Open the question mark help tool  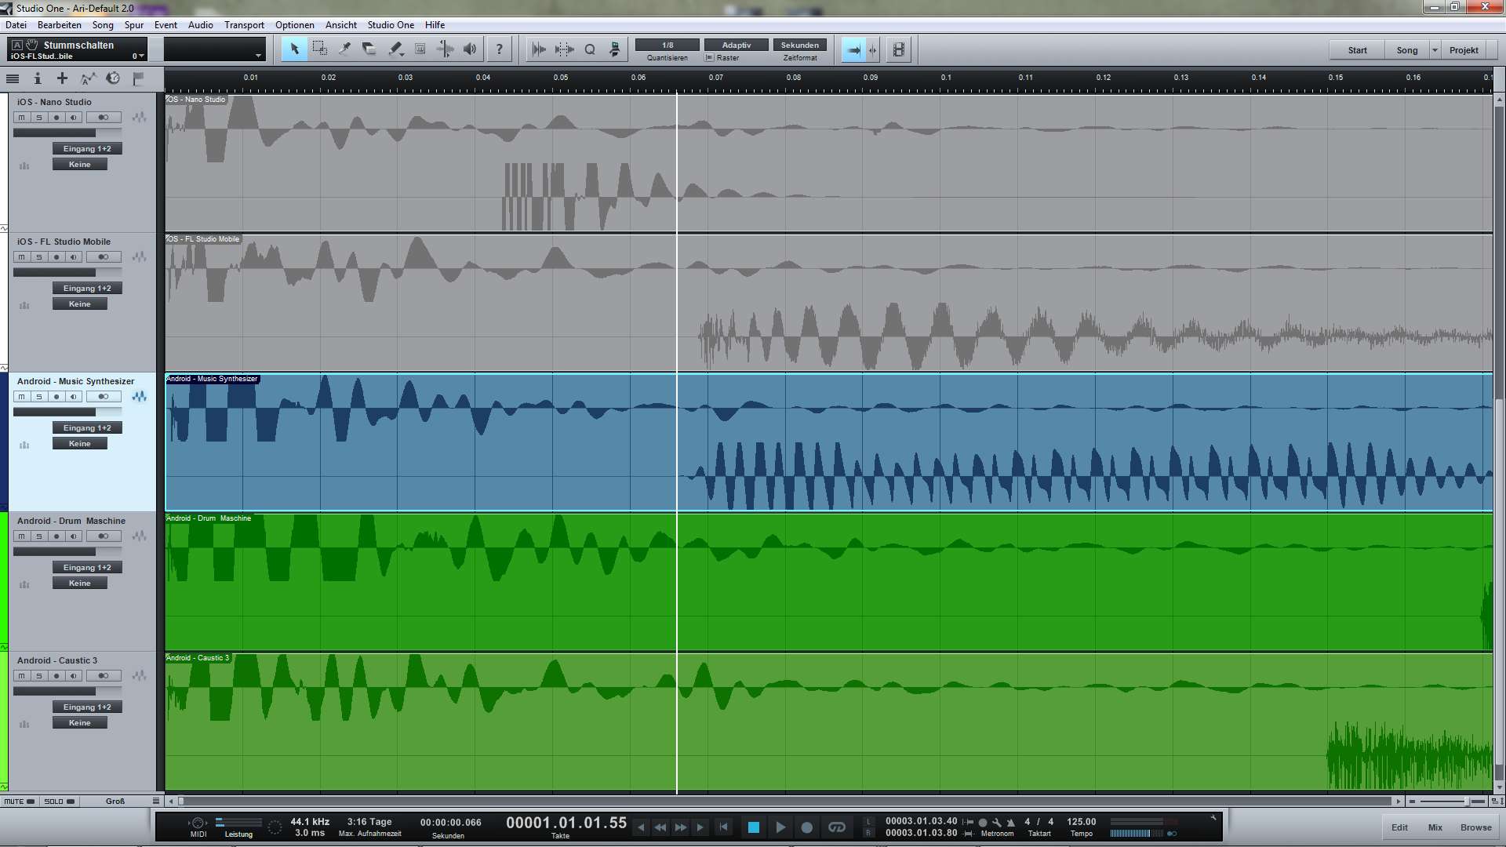[499, 49]
